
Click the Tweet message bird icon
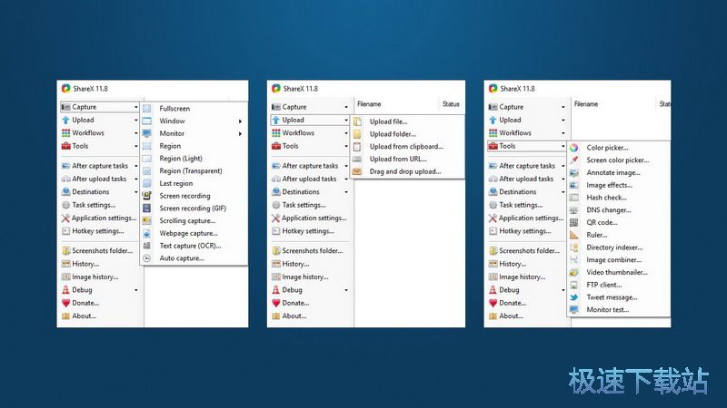tap(573, 297)
